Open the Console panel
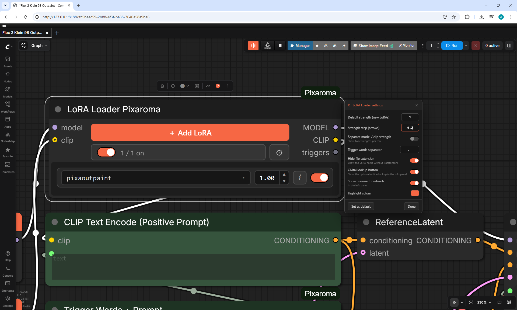 (x=8, y=271)
